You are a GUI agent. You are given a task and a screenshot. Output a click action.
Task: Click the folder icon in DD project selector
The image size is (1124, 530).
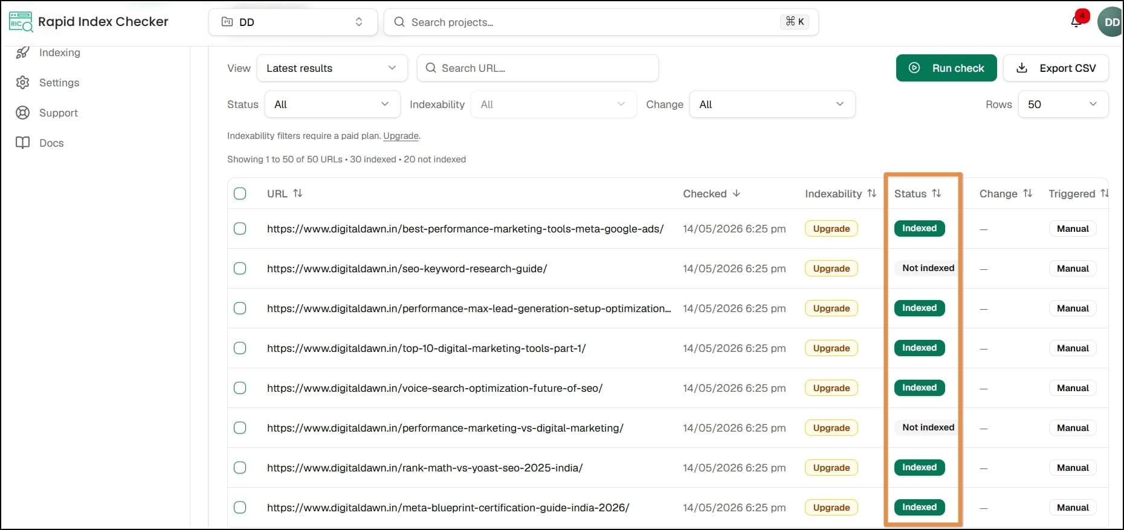pos(227,22)
